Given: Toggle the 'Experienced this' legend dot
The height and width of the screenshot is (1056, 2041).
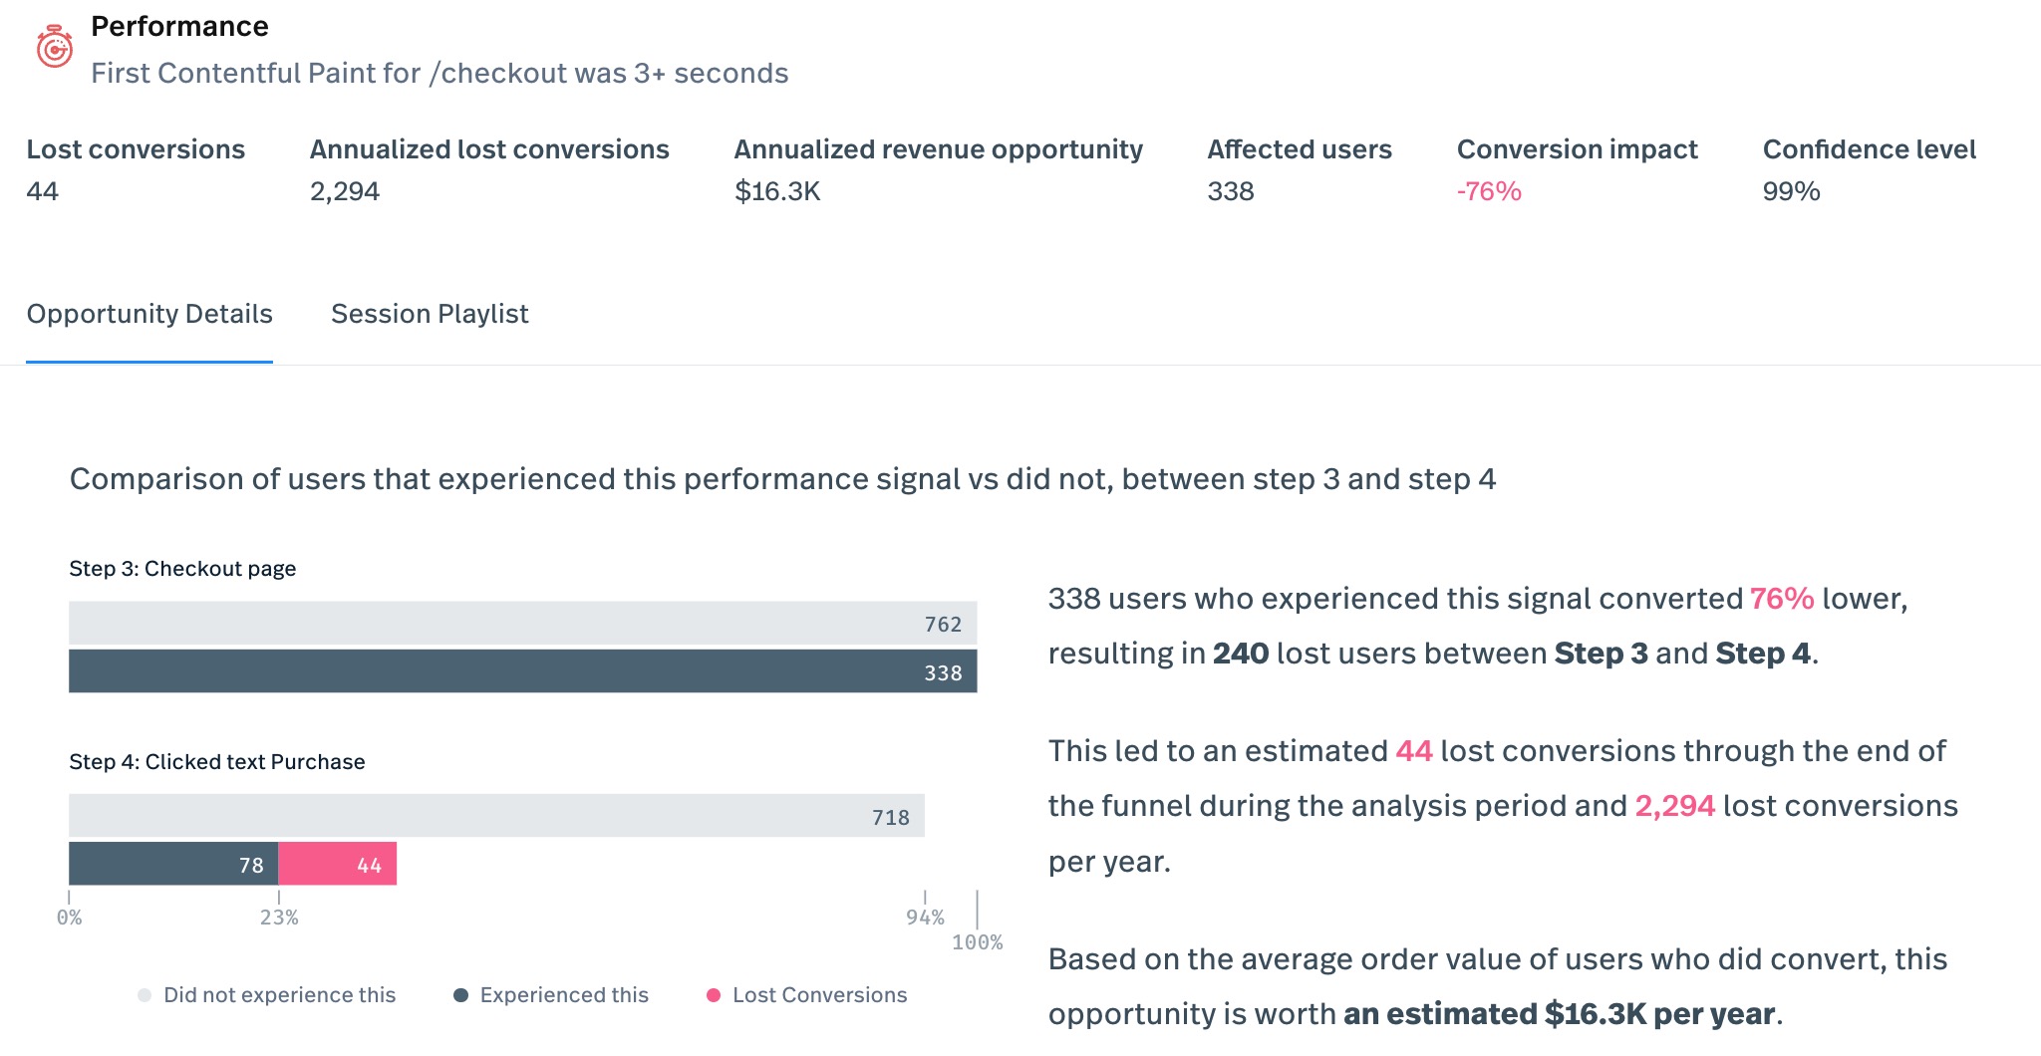Looking at the screenshot, I should pos(460,995).
